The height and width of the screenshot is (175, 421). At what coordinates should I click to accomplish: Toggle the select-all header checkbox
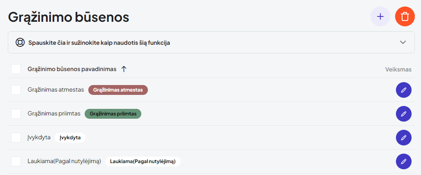pos(16,69)
